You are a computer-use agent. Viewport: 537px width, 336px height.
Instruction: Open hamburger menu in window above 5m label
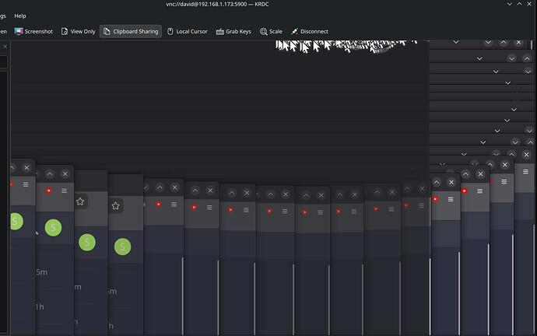point(64,191)
